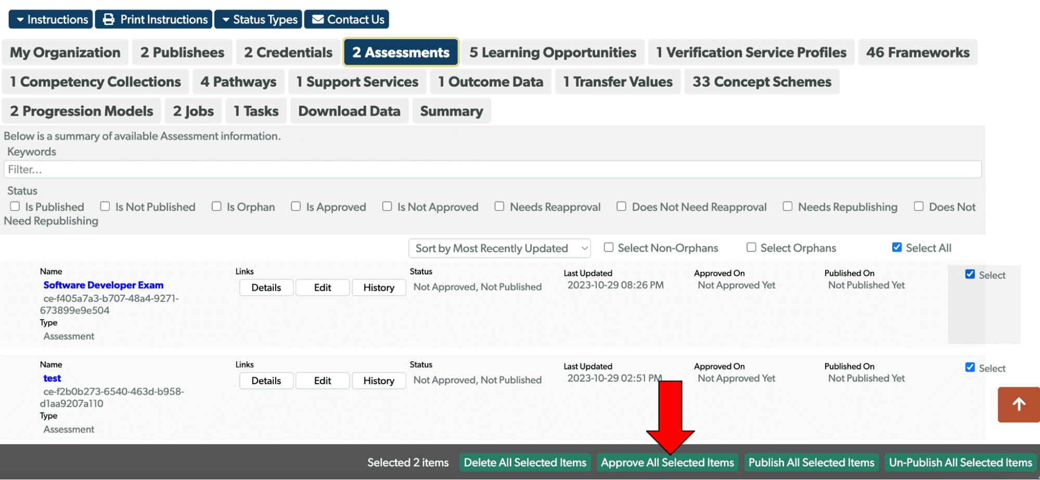The image size is (1040, 480).
Task: Expand the Instructions dropdown menu
Action: tap(50, 19)
